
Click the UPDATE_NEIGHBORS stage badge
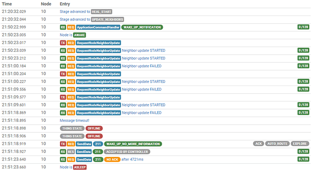coord(108,20)
